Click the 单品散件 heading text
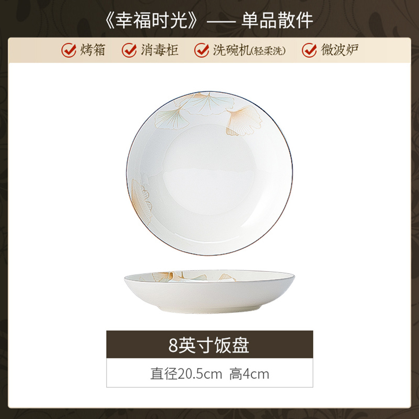419x419 pixels. [x=277, y=21]
